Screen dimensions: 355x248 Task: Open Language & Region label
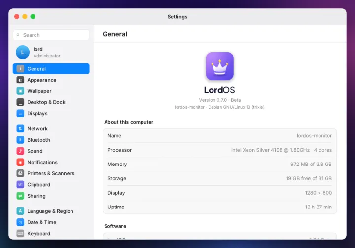point(50,211)
